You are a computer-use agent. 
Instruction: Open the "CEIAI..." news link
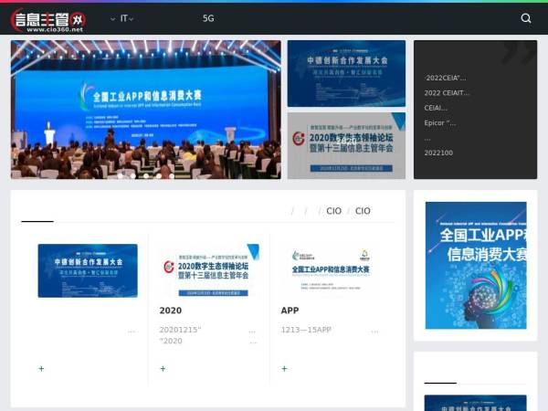click(436, 108)
